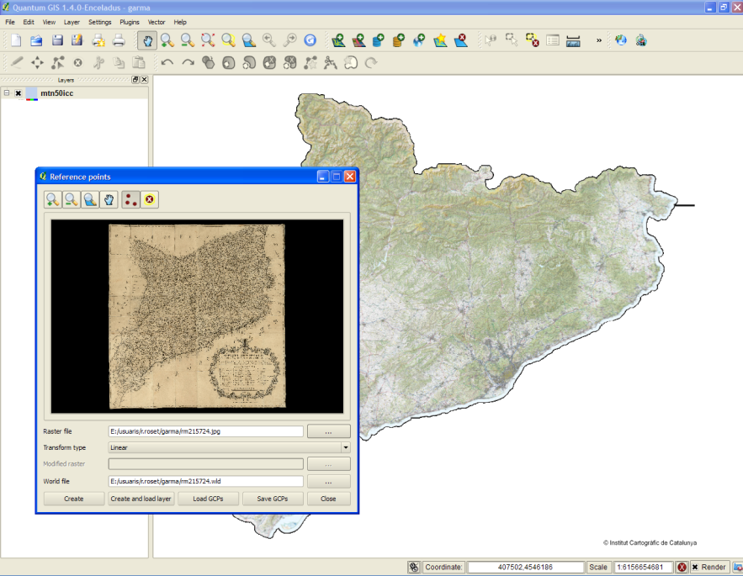Click Zoom In in Reference points dialog
Image resolution: width=743 pixels, height=576 pixels.
coord(53,200)
